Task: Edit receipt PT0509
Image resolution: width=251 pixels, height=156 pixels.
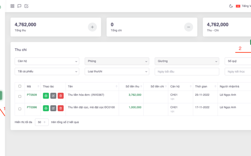Action: click(53, 96)
